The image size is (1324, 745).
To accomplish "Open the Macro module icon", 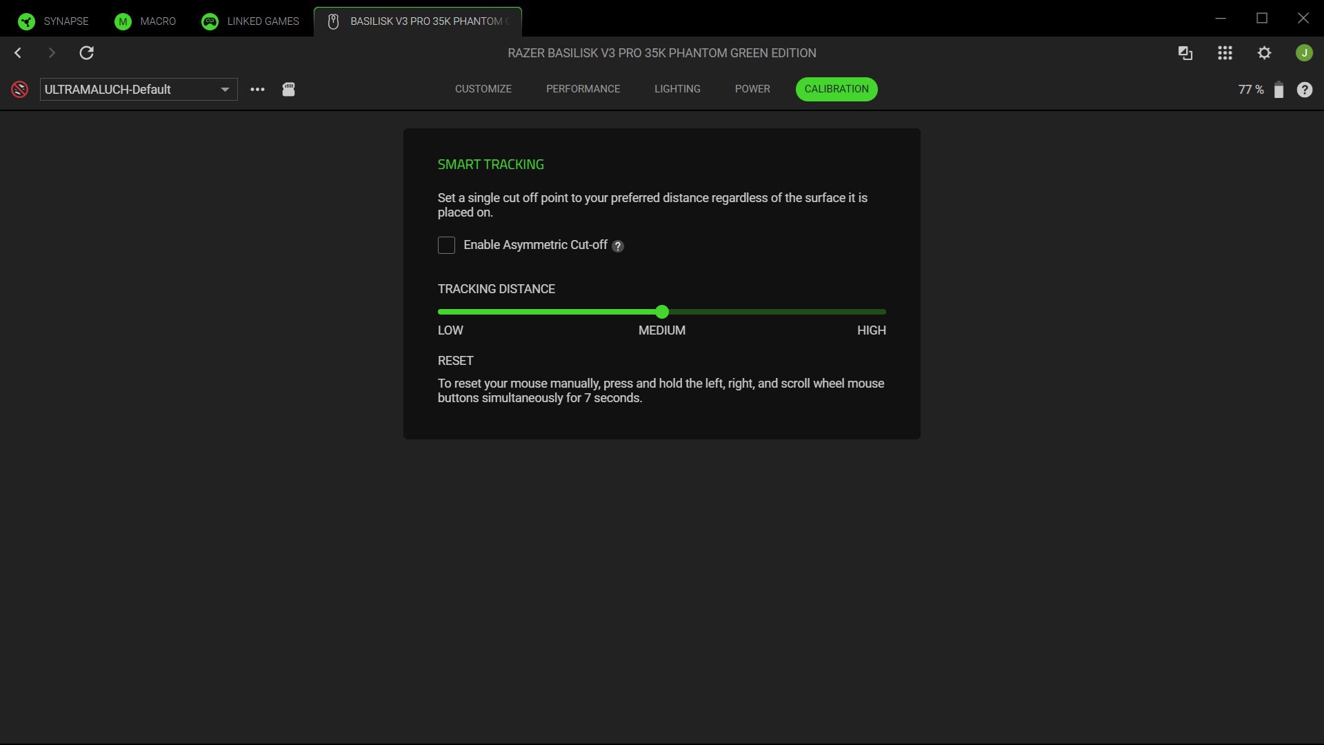I will [x=122, y=21].
